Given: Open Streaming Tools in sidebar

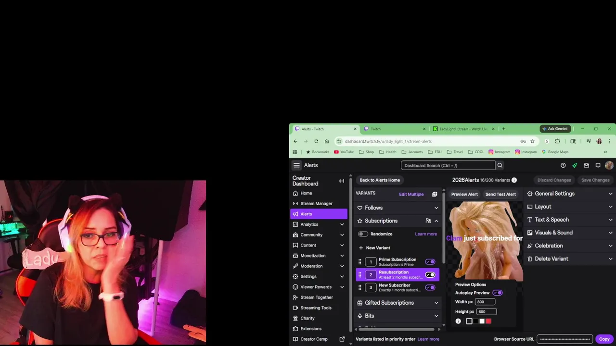Looking at the screenshot, I should click(x=319, y=308).
